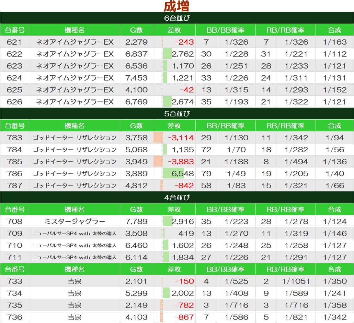Click difference value 2,916 in row 708

[x=183, y=221]
